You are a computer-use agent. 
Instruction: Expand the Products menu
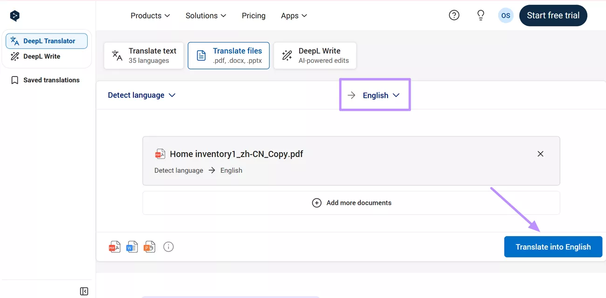point(150,16)
